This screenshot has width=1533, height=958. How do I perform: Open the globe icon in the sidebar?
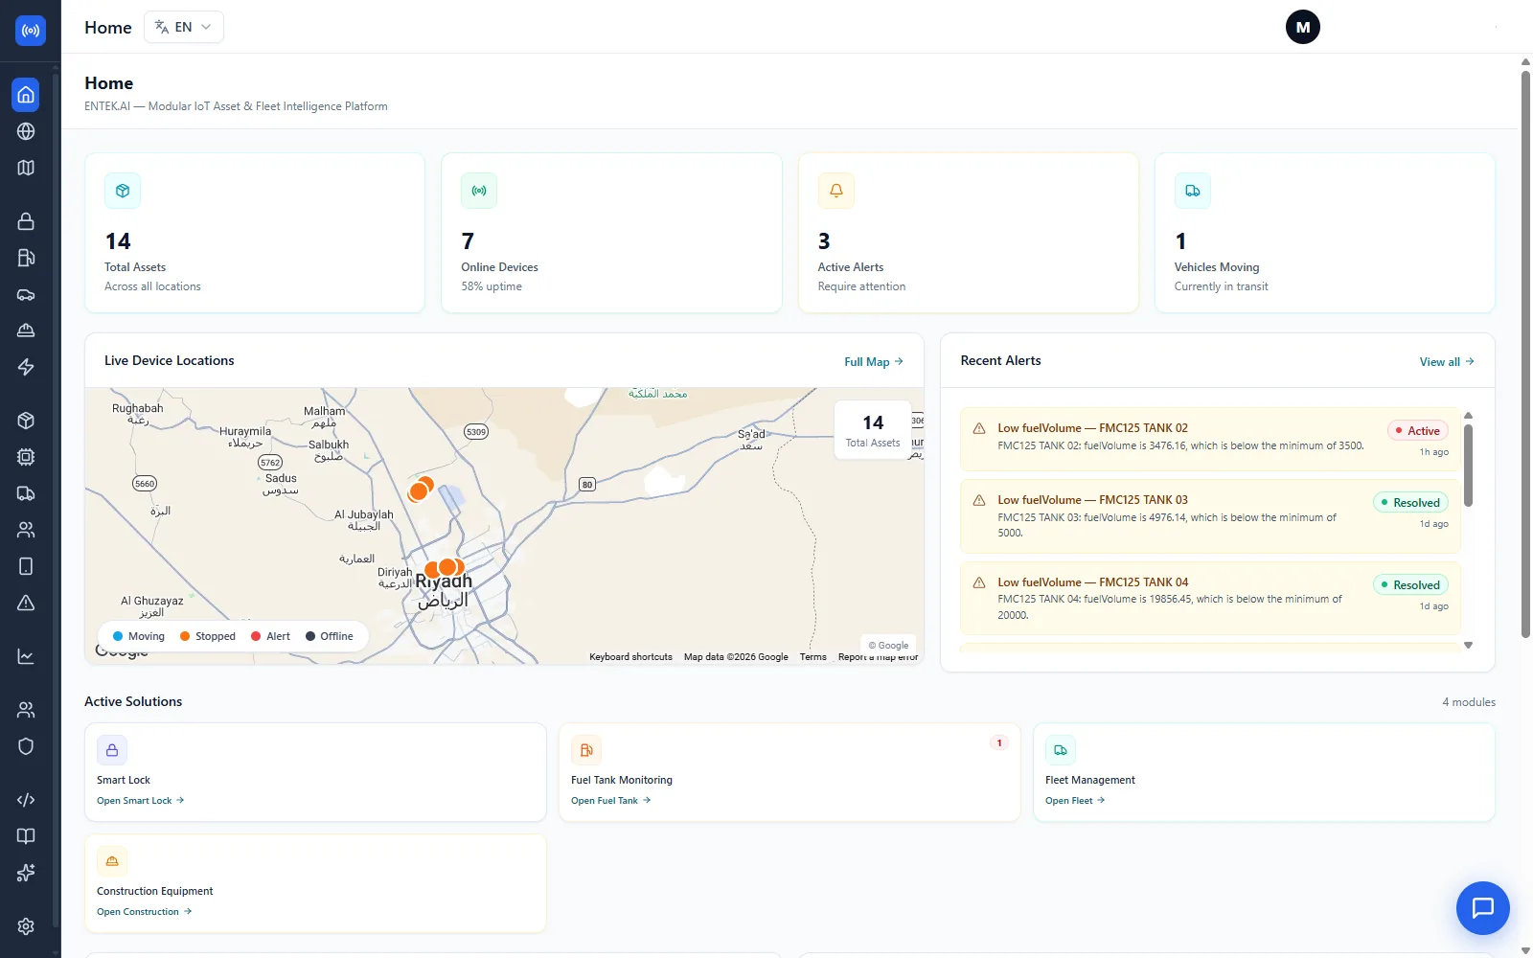[26, 131]
